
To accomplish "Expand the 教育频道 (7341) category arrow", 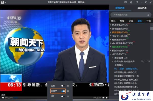I will tap(110, 32).
